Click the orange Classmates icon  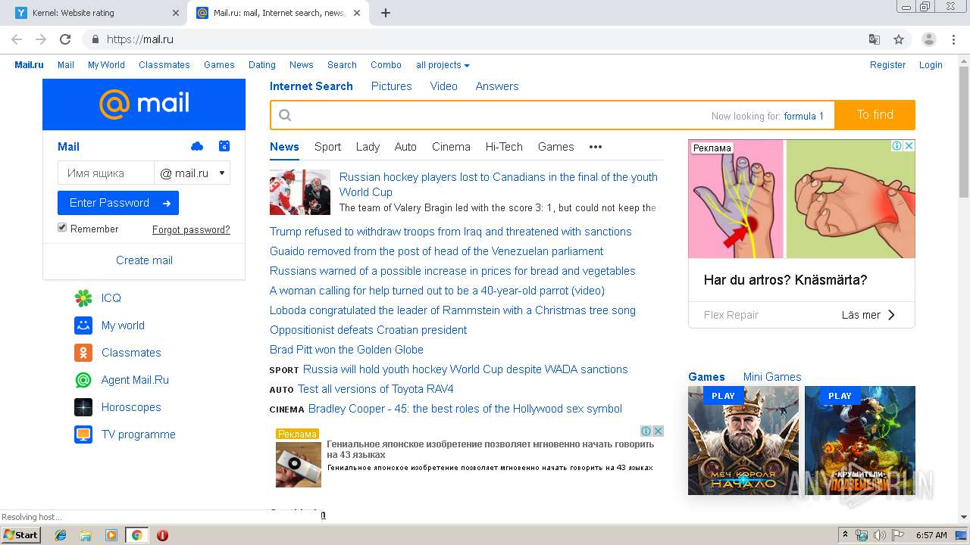[83, 353]
